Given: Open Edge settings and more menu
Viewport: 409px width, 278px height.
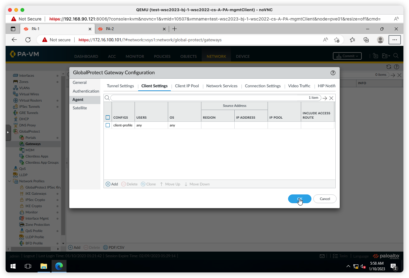Looking at the screenshot, I should click(395, 40).
